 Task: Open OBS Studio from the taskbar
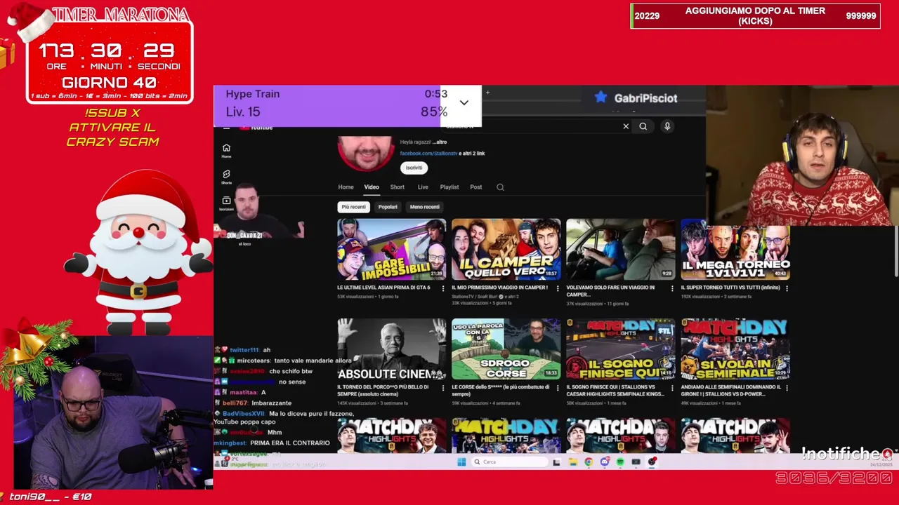coord(652,462)
